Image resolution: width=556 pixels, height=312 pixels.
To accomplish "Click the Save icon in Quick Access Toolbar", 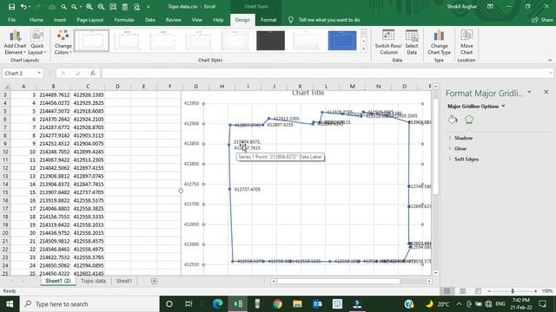I will pos(11,7).
